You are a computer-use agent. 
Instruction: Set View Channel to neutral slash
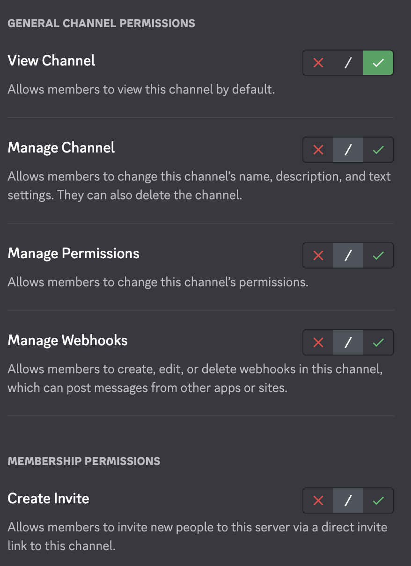348,63
